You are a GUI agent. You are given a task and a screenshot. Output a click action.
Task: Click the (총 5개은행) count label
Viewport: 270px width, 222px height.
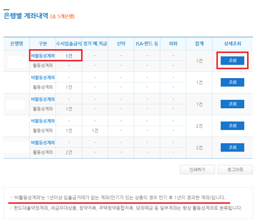click(x=63, y=16)
